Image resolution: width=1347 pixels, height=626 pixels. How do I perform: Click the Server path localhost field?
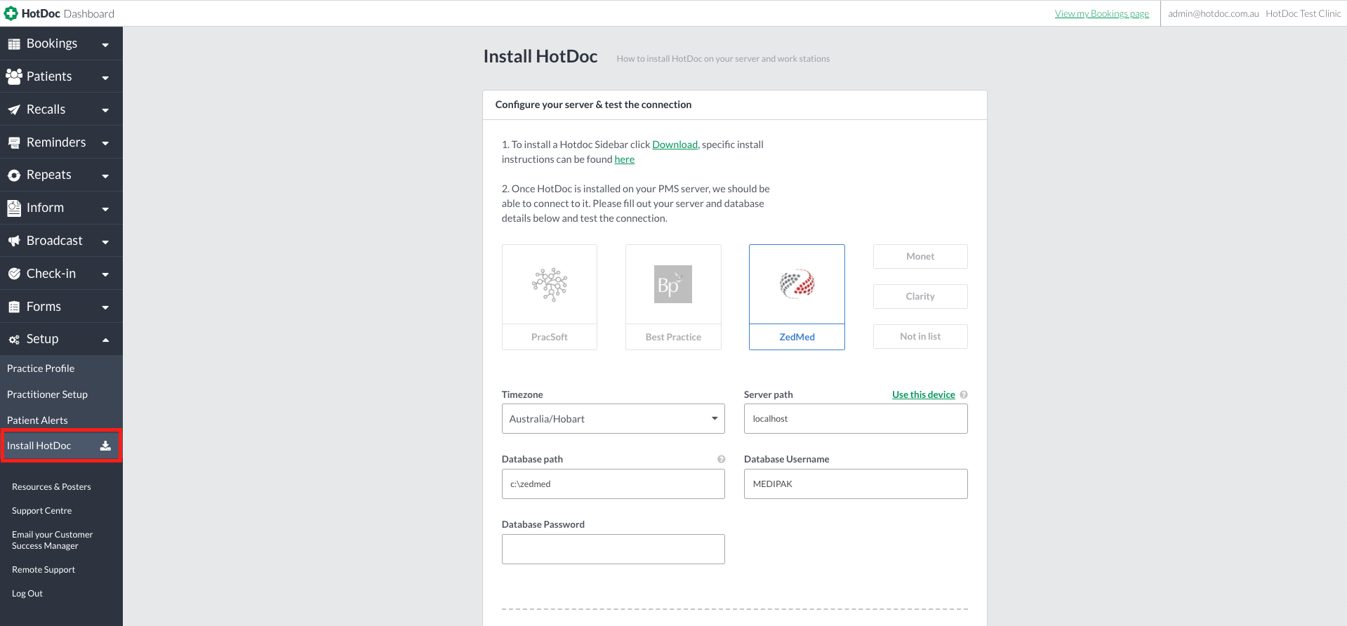856,419
